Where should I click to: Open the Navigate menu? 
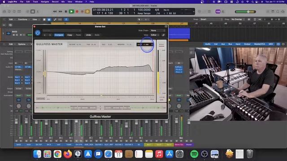(x=45, y=2)
